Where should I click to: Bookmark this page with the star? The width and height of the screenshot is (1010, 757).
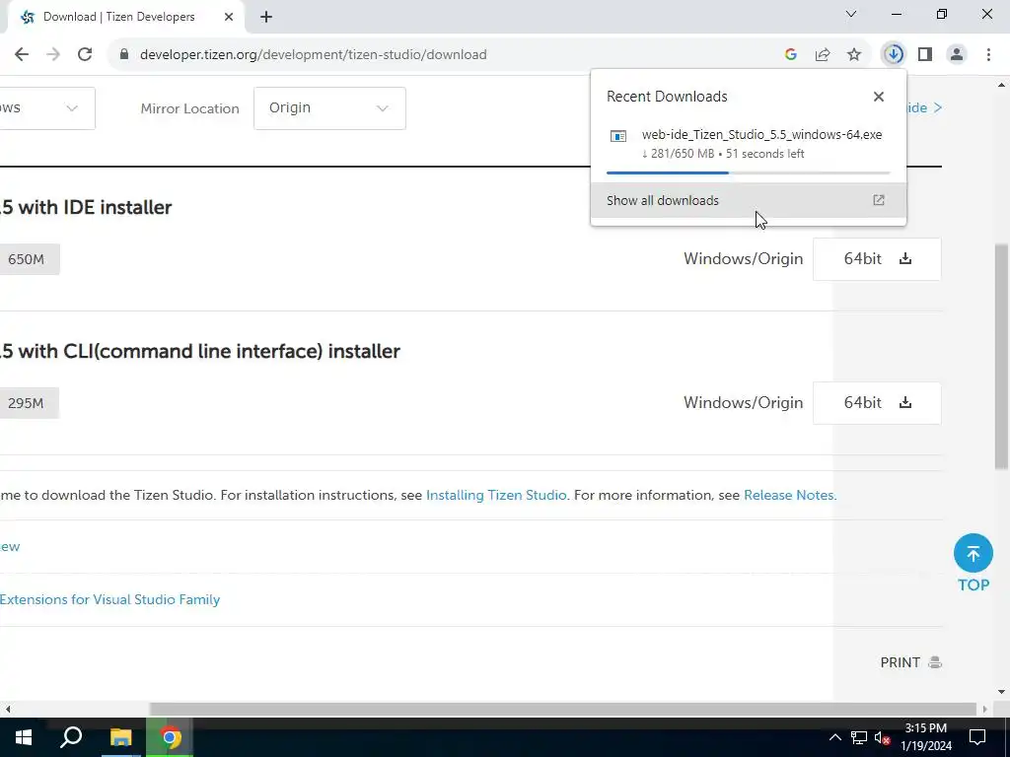[x=854, y=55]
